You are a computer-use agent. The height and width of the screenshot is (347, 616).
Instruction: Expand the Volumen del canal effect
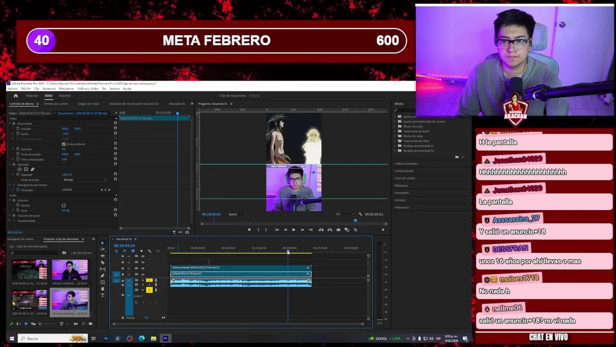[10, 215]
